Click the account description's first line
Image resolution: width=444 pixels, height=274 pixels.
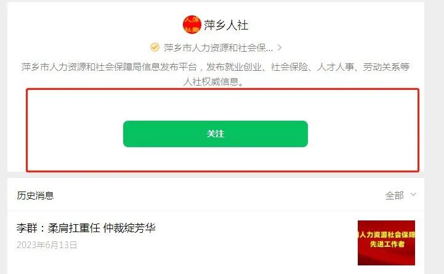[216, 67]
